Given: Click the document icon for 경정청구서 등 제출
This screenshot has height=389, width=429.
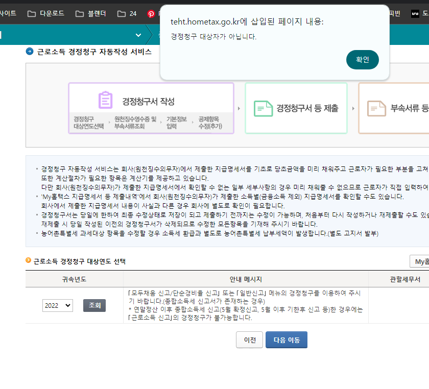Looking at the screenshot, I should (263, 108).
